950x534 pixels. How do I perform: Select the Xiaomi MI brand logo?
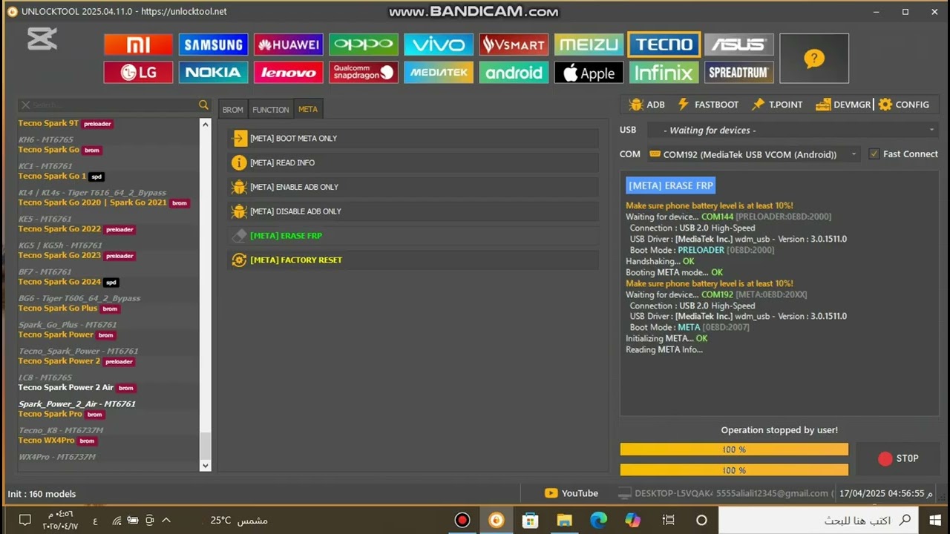[138, 44]
